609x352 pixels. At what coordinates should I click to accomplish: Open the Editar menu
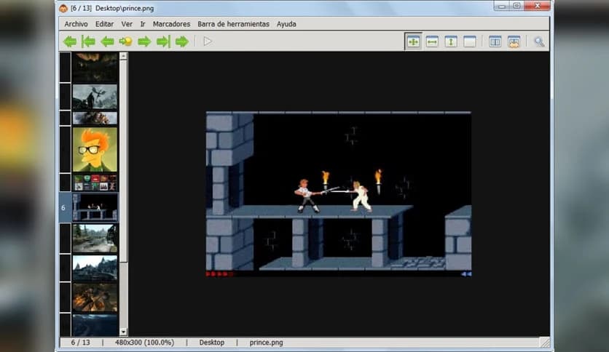coord(104,24)
